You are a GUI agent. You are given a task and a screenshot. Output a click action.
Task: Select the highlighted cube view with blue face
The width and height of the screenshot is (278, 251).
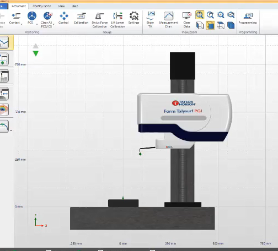pyautogui.click(x=210, y=25)
